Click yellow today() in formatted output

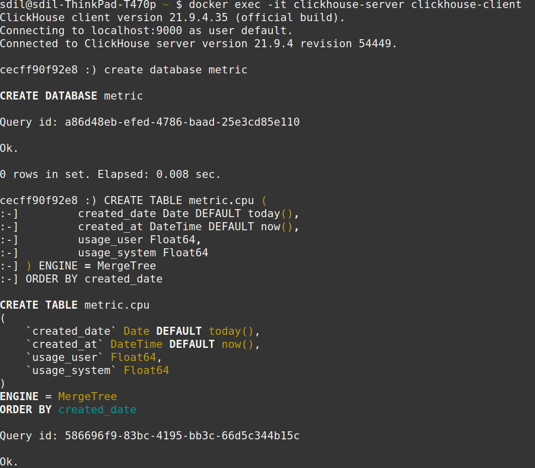[x=231, y=331]
